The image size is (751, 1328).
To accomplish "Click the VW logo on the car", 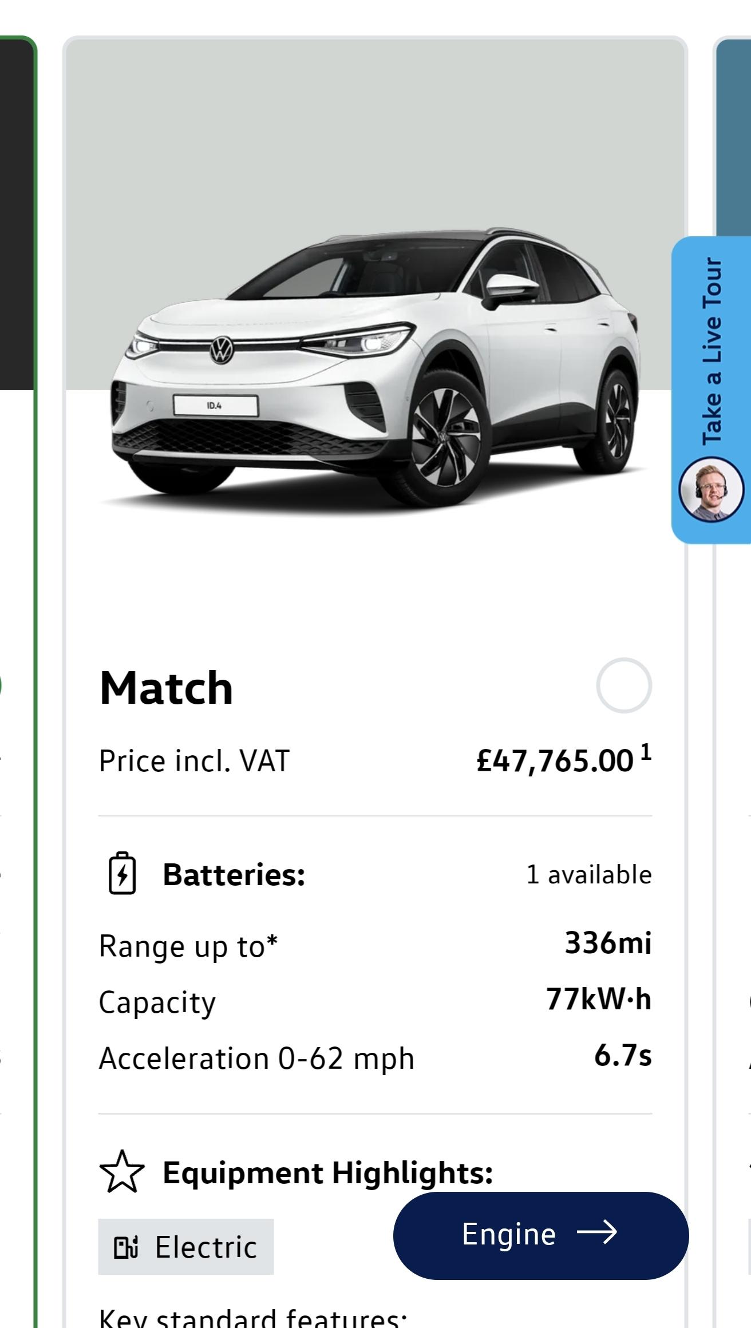I will (x=222, y=348).
